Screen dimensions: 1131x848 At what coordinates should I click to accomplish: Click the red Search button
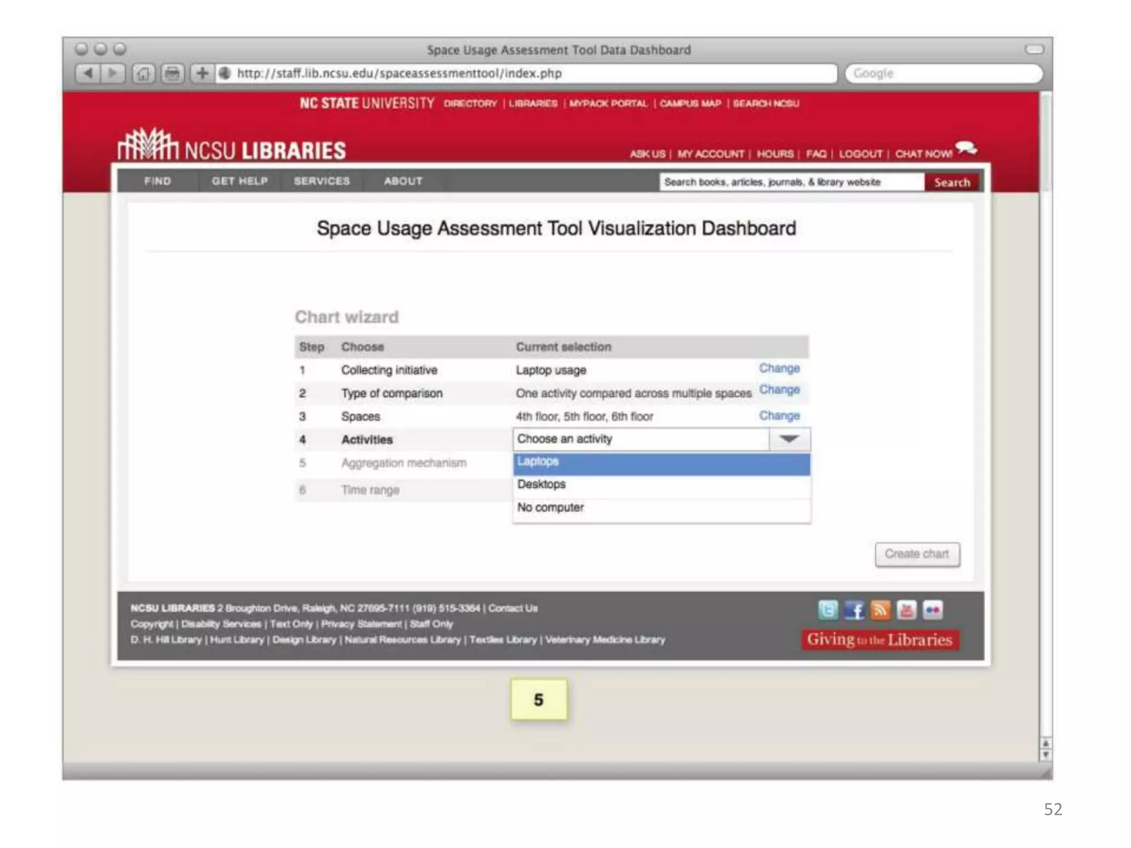(x=952, y=182)
